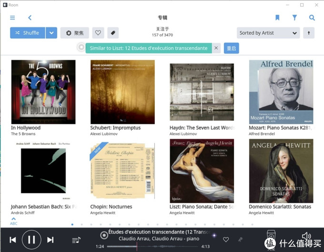Click Angela Hewitt under Domenico Scarlatti

click(x=261, y=213)
